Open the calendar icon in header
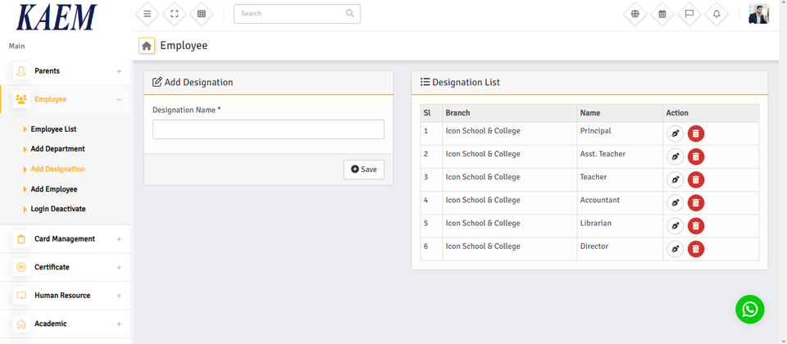This screenshot has height=344, width=787. (662, 14)
